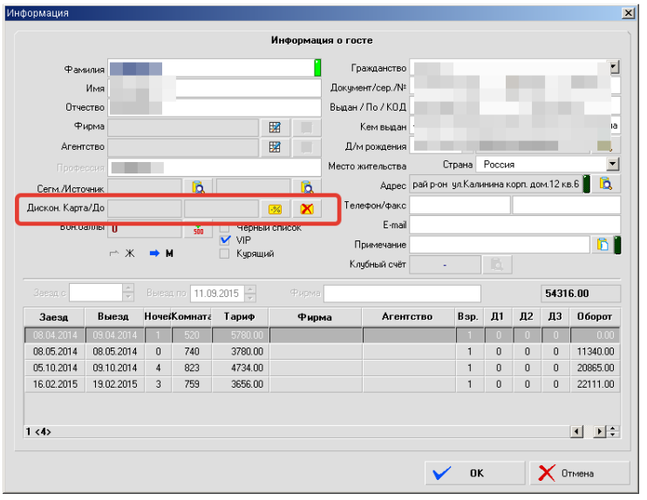This screenshot has height=500, width=647.
Task: Enable the Черный список checkbox
Action: pos(224,228)
